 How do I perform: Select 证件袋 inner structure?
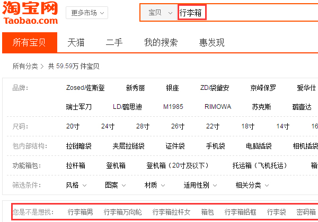pos(175,146)
